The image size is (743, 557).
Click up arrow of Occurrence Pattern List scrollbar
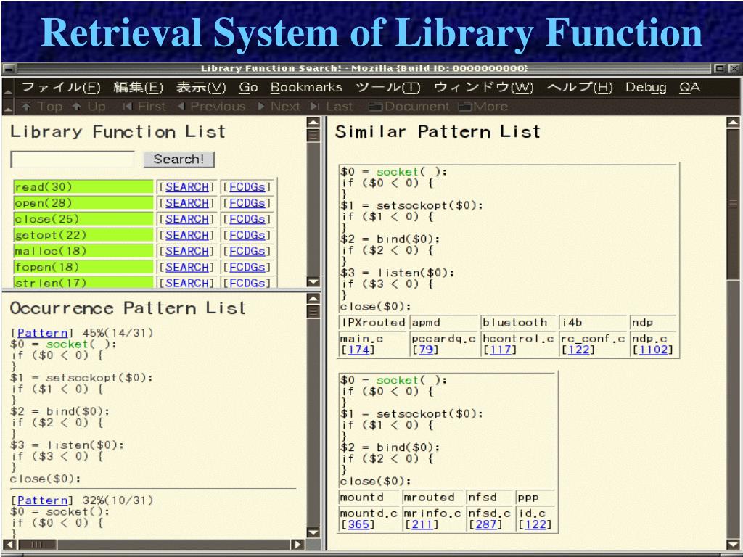click(x=313, y=299)
